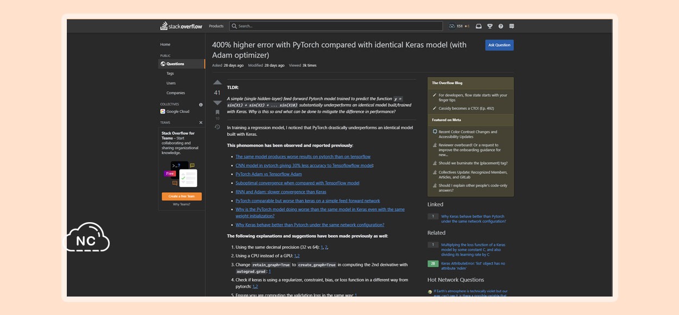Screen dimensions: 679x315
Task: Open the question title link
Action: pyautogui.click(x=339, y=50)
